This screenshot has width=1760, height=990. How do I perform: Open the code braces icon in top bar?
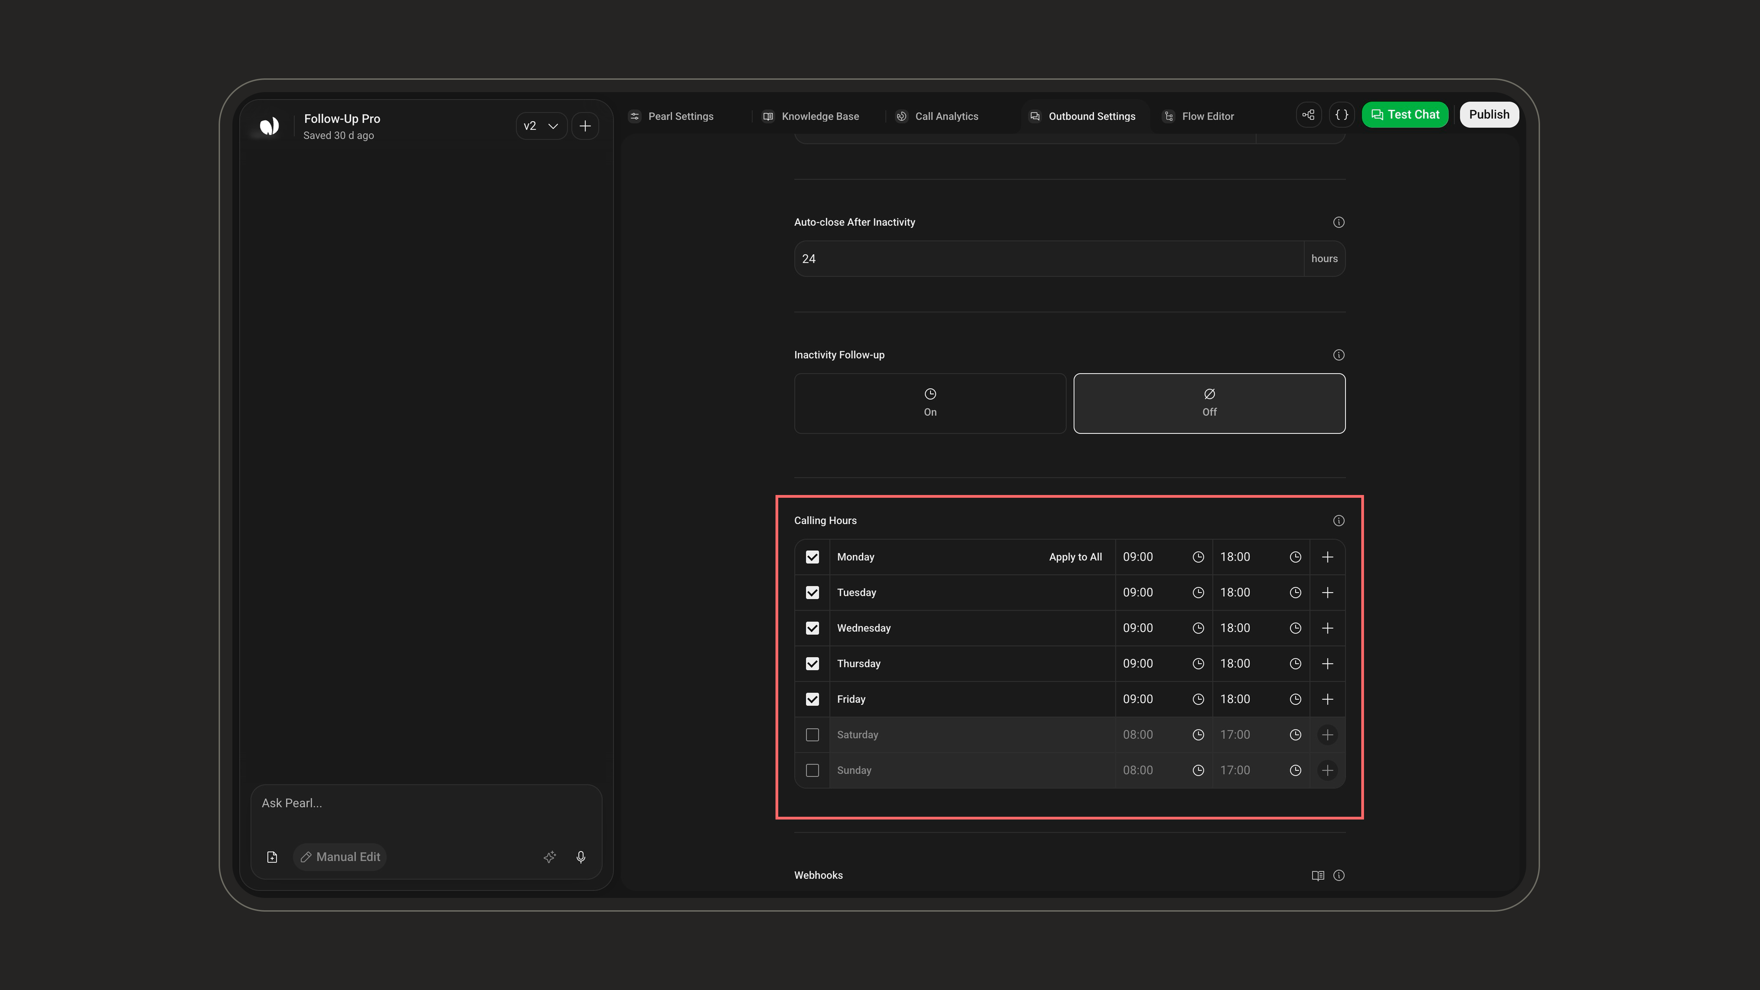(x=1342, y=115)
